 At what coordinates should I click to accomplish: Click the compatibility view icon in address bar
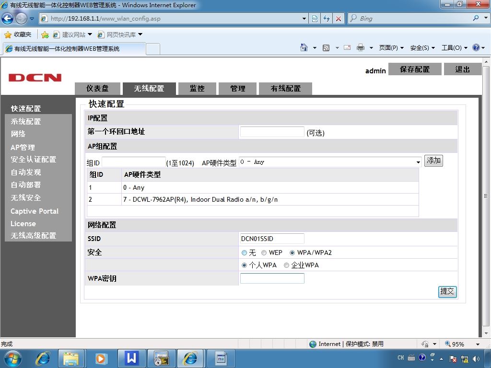pos(315,19)
